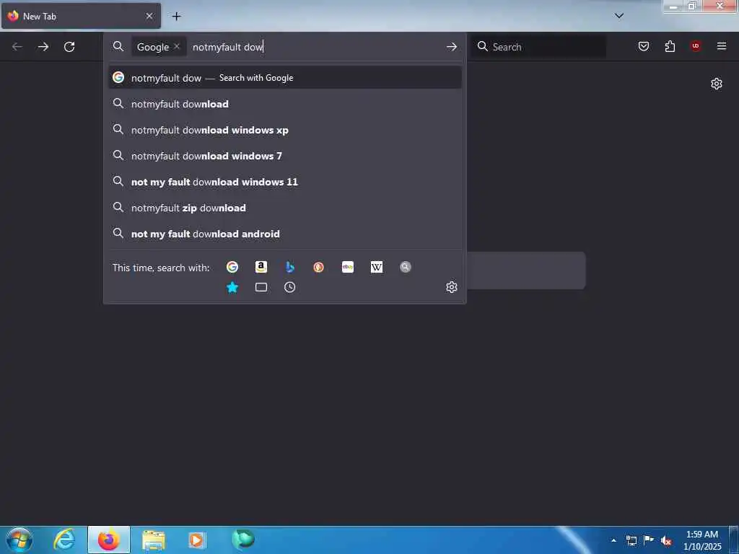
Task: Search this time with Amazon icon
Action: pos(261,267)
